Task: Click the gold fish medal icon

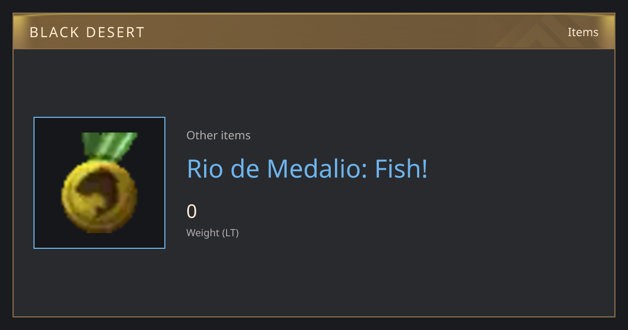Action: pyautogui.click(x=99, y=183)
